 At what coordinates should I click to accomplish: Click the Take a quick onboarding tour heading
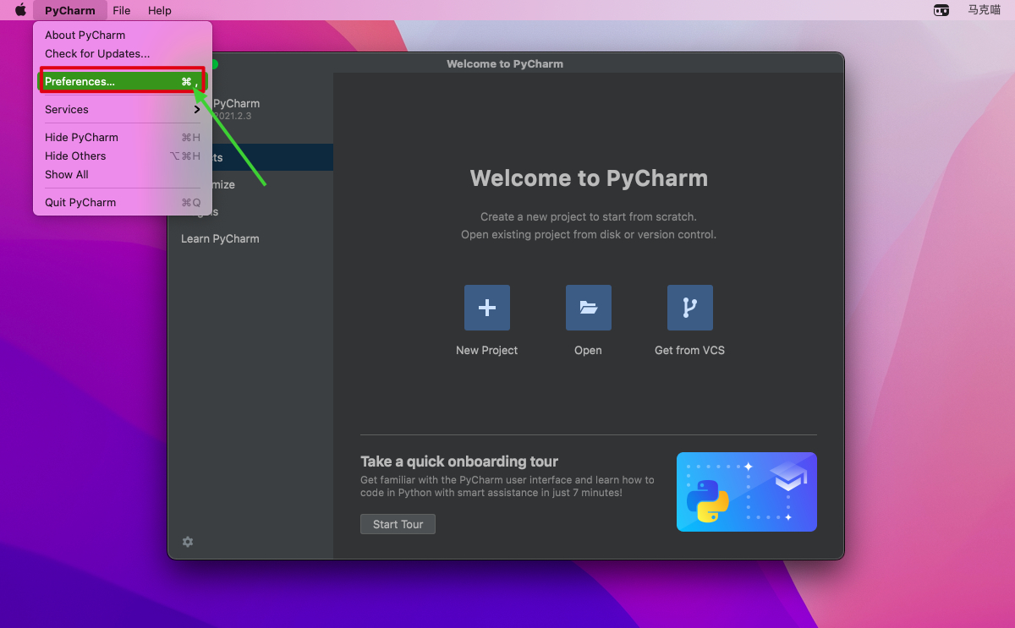point(459,461)
